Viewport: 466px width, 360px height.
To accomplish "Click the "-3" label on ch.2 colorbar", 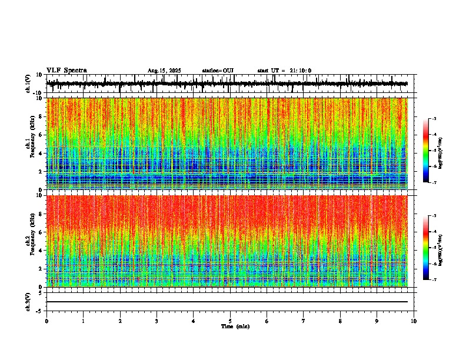I will (x=434, y=216).
